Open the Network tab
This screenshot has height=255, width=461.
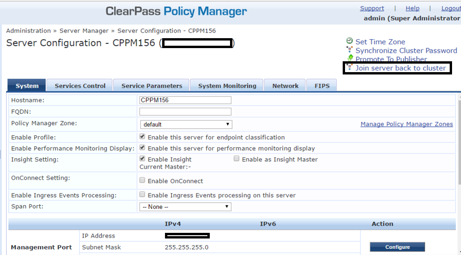click(285, 86)
